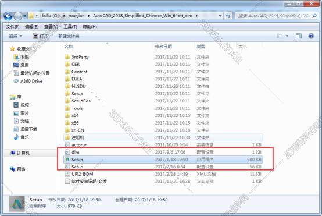The width and height of the screenshot is (322, 216).
Task: Open the 文件(F) menu
Action: coord(13,27)
